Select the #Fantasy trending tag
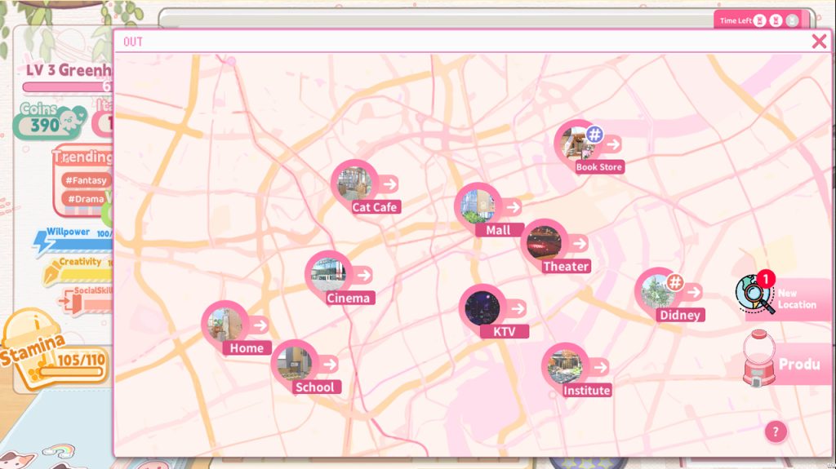The width and height of the screenshot is (836, 469). coord(86,180)
